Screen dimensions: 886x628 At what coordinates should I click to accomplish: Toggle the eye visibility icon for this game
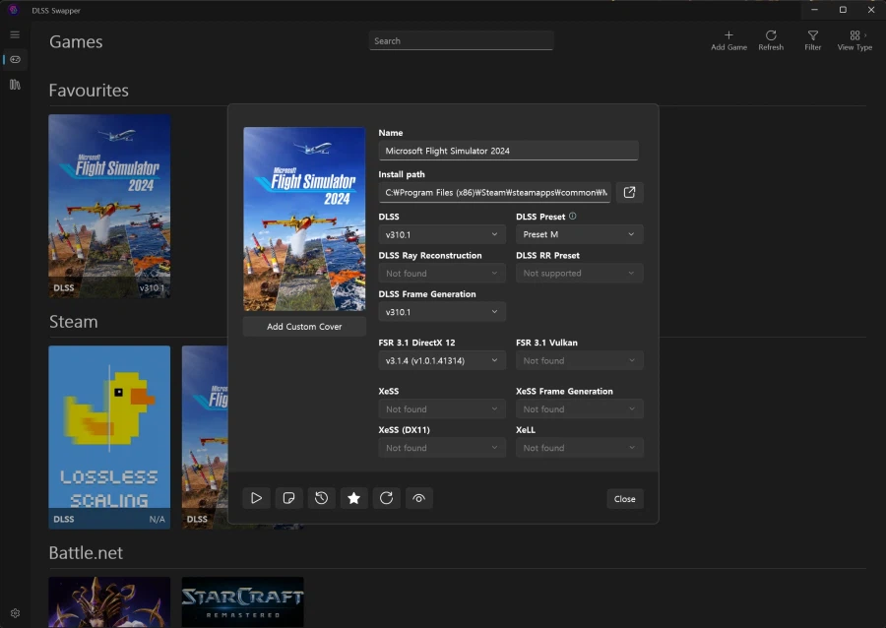click(418, 498)
